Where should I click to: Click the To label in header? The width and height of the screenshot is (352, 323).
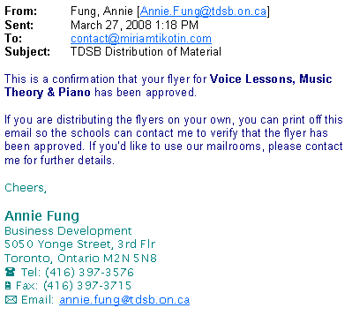[13, 39]
